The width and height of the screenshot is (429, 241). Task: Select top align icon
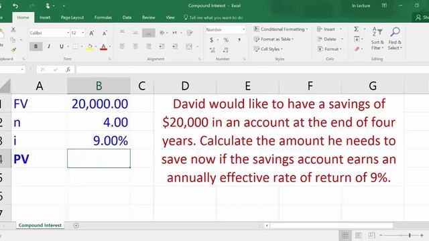pyautogui.click(x=122, y=33)
